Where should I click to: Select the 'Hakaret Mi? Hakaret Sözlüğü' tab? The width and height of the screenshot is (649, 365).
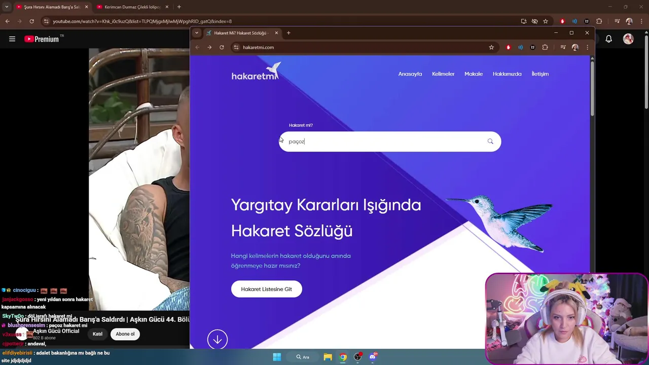241,33
